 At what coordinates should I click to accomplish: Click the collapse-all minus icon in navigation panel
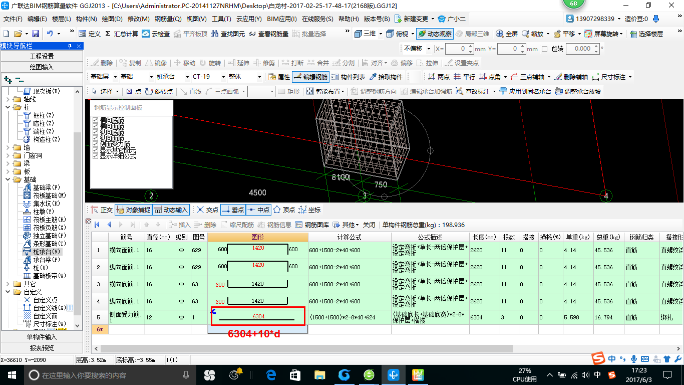[x=20, y=80]
